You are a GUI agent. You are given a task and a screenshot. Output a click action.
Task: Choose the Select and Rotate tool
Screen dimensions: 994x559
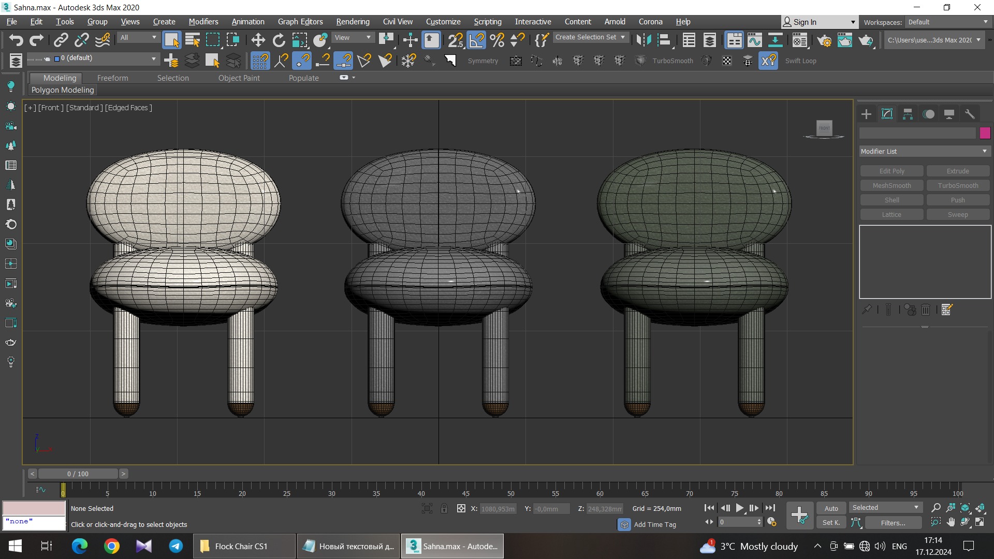(279, 40)
